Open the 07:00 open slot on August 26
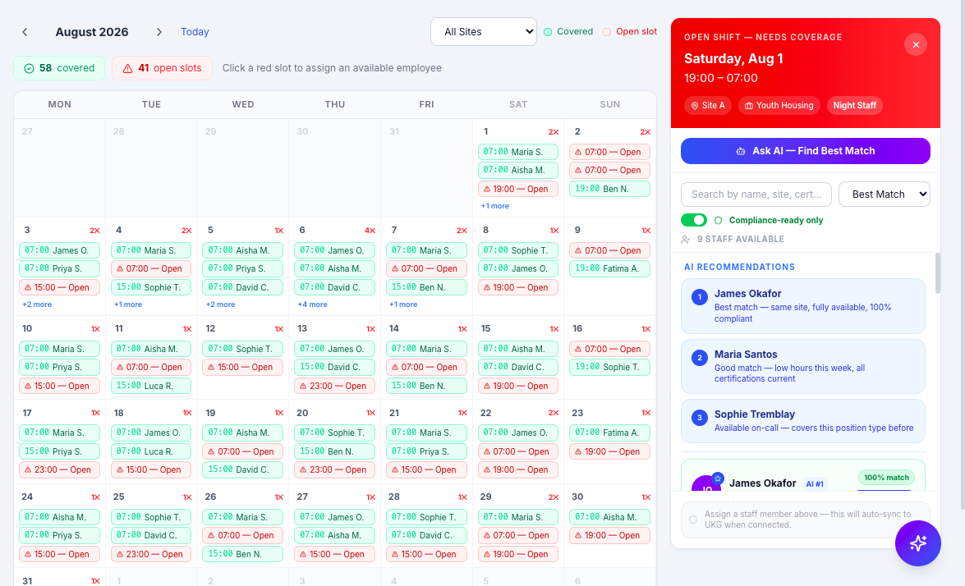The height and width of the screenshot is (586, 965). (242, 536)
